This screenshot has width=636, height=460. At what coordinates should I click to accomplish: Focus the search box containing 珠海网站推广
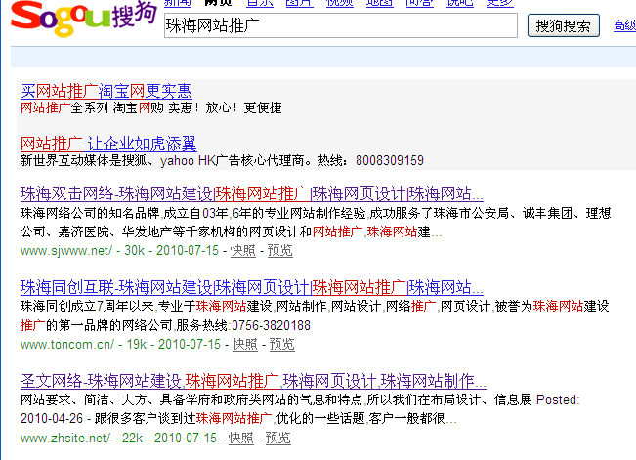coord(340,25)
